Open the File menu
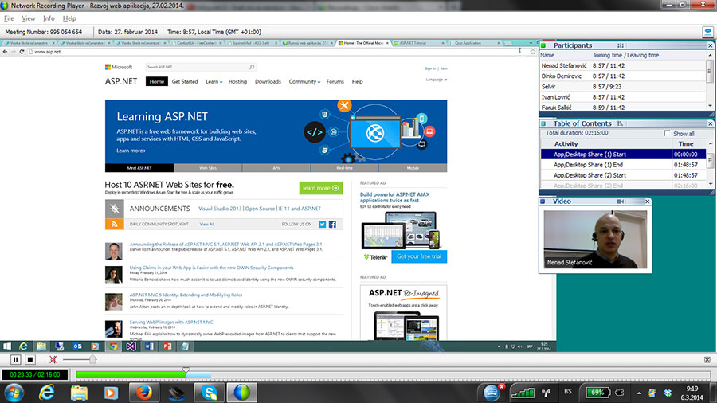The height and width of the screenshot is (403, 717). click(x=9, y=18)
